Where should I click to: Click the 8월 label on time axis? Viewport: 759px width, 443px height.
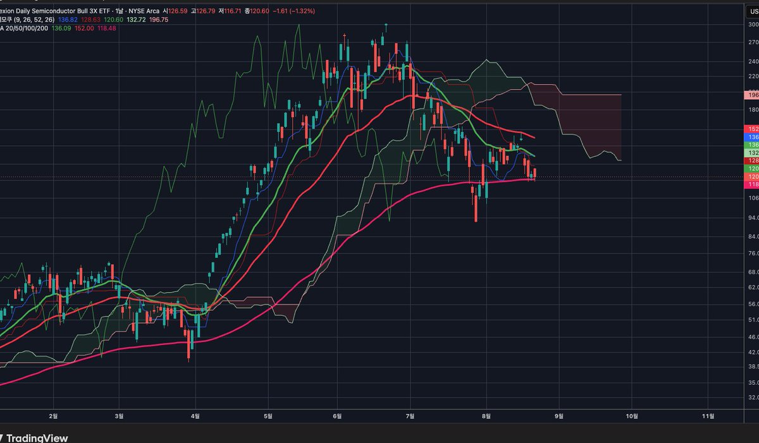point(487,416)
